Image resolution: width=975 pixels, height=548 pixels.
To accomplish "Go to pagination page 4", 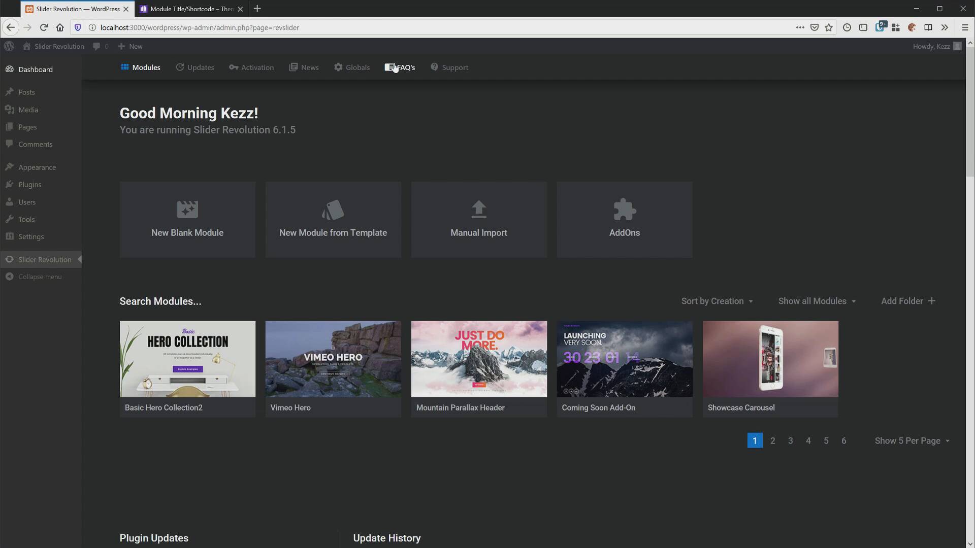I will [808, 440].
